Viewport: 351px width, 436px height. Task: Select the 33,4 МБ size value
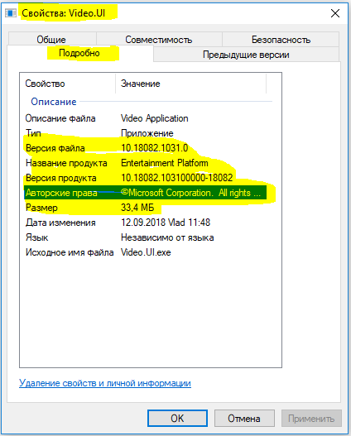pyautogui.click(x=137, y=208)
